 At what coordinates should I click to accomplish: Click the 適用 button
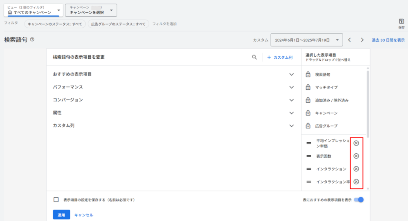[x=61, y=214]
